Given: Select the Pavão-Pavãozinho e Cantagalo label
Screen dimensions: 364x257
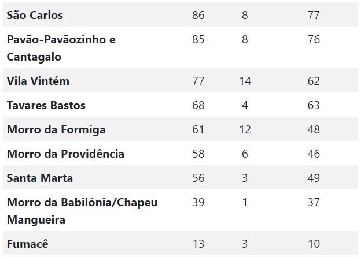Looking at the screenshot, I should (x=61, y=48).
